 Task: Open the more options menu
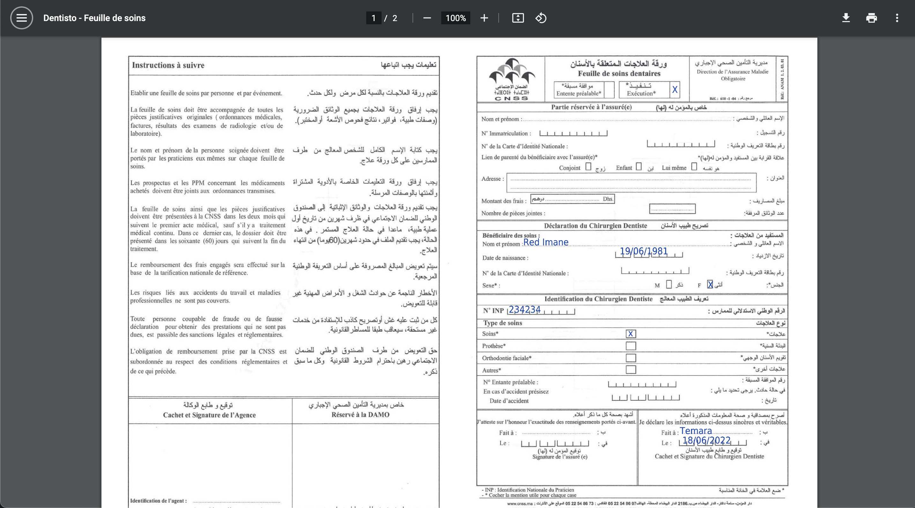point(896,18)
